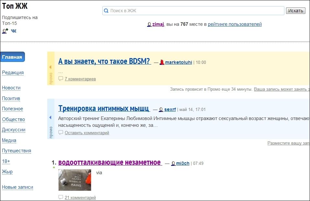
Task: Open the 'Разместите вашу зап' link
Action: 288,143
